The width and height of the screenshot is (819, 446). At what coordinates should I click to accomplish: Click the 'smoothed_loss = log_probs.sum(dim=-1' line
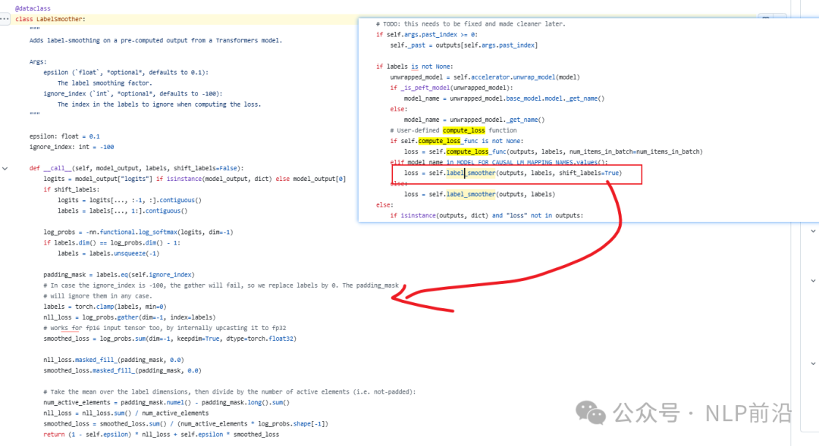[170, 338]
